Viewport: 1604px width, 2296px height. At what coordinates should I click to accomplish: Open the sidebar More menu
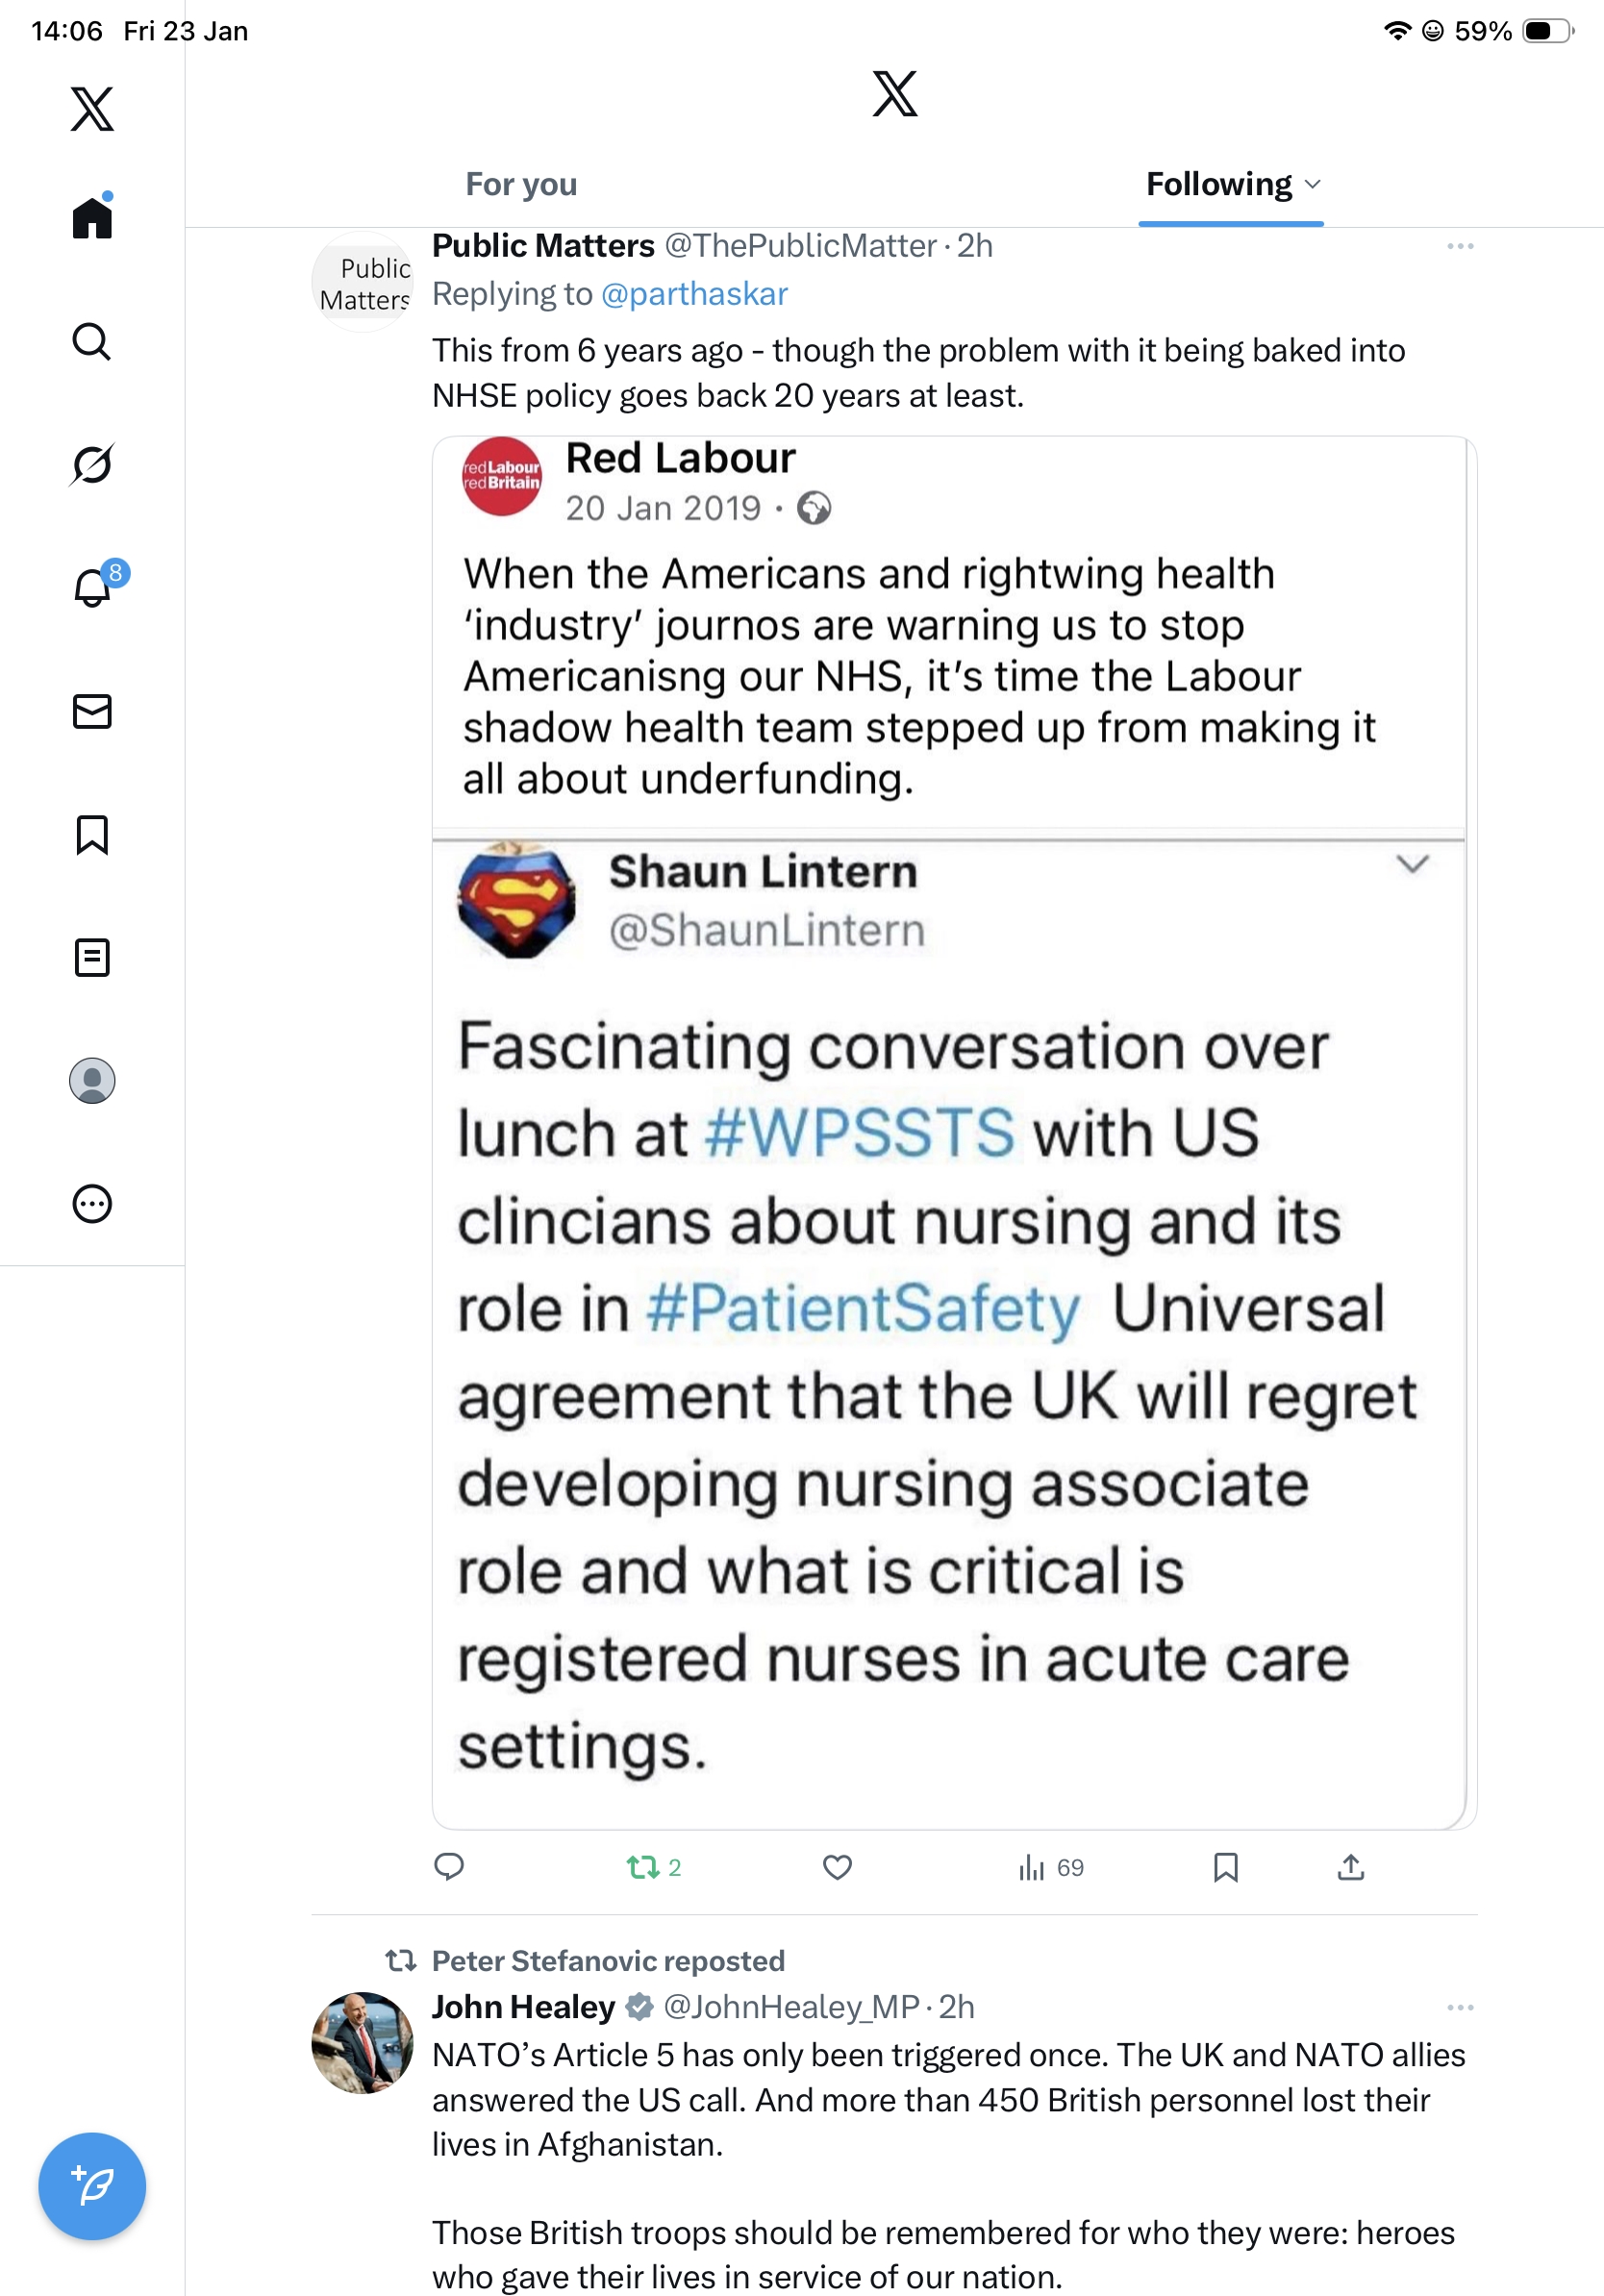(92, 1204)
